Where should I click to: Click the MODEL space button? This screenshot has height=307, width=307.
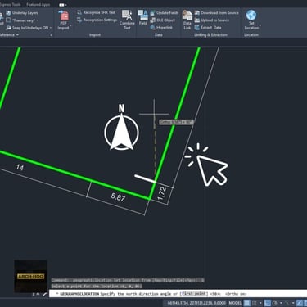click(x=235, y=303)
